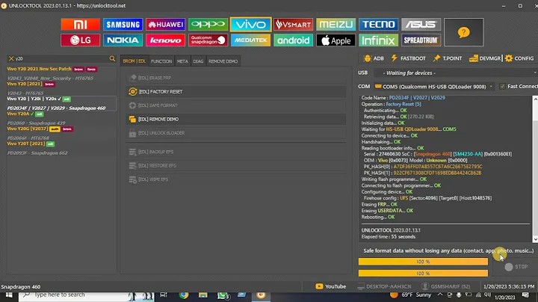This screenshot has height=302, width=538.
Task: Open WhatsApp from the taskbar
Action: tap(223, 295)
